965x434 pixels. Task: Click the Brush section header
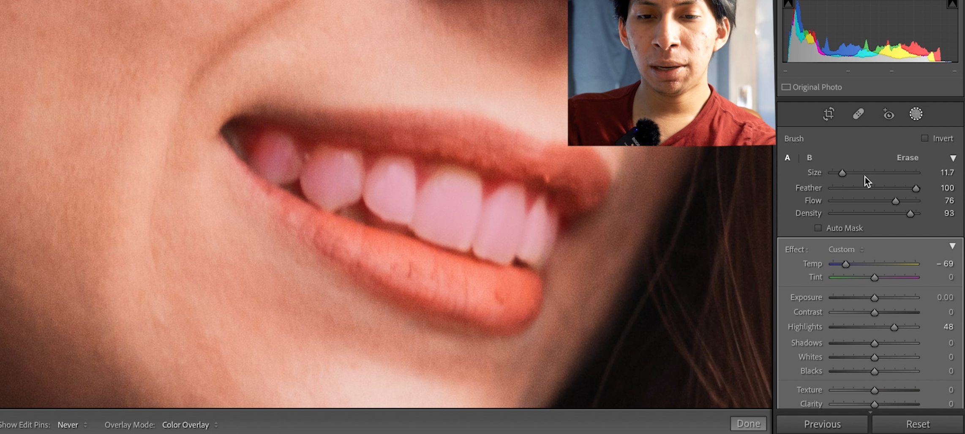[x=793, y=138]
